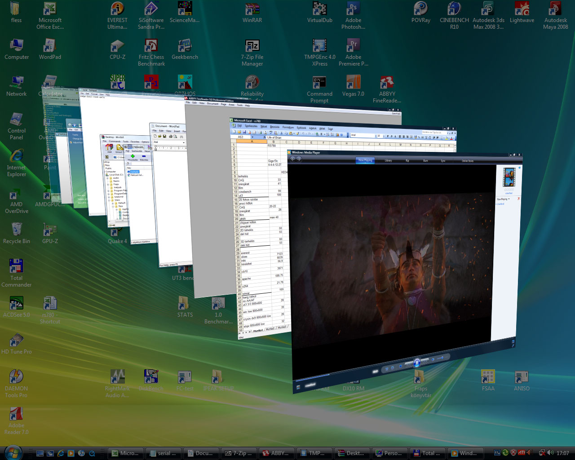Image resolution: width=575 pixels, height=460 pixels.
Task: Open the Microsoft Office Excel desktop shortcut
Action: point(50,16)
